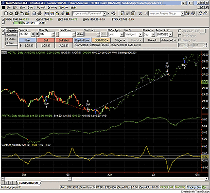This screenshot has width=210, height=193.
Task: Click the red down-arrow beside B:25.91 quote
Action: [21, 46]
